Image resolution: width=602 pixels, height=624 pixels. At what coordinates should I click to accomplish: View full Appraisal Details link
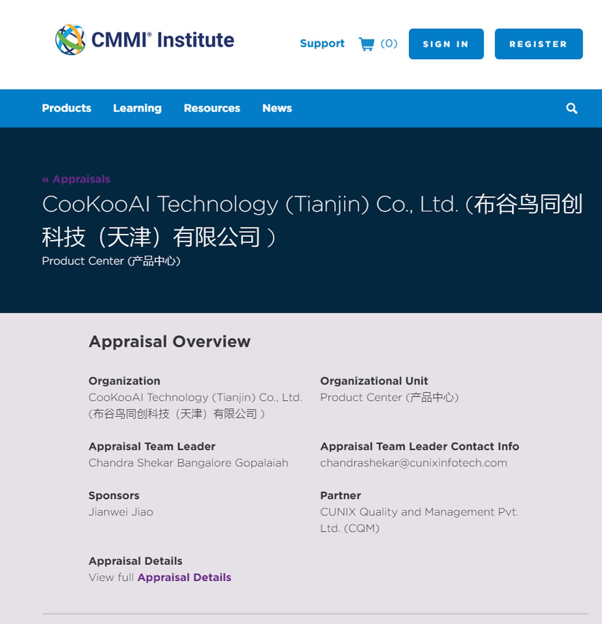[184, 578]
